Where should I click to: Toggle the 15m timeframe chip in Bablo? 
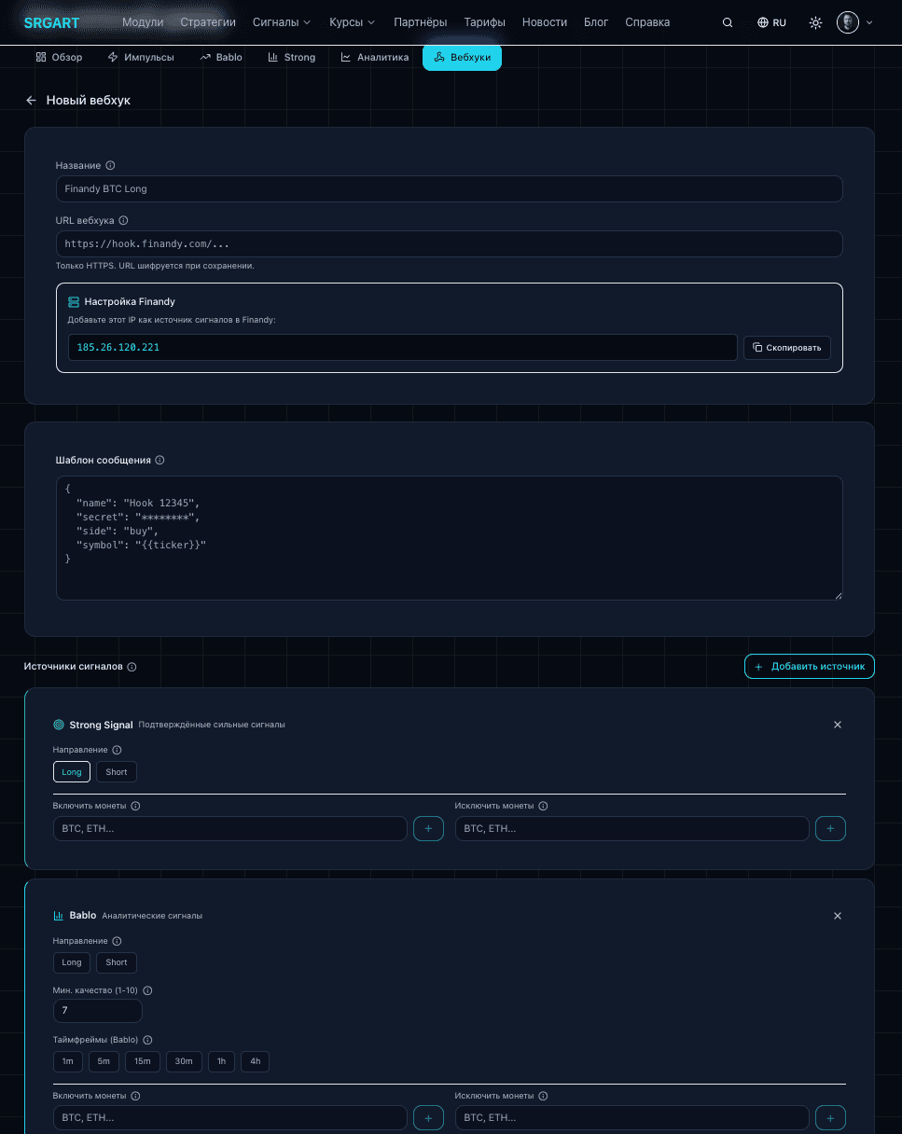(x=142, y=1061)
